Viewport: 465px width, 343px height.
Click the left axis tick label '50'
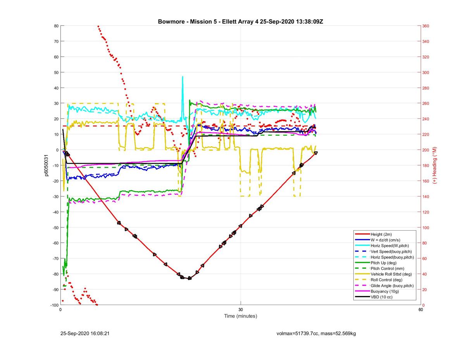56,72
